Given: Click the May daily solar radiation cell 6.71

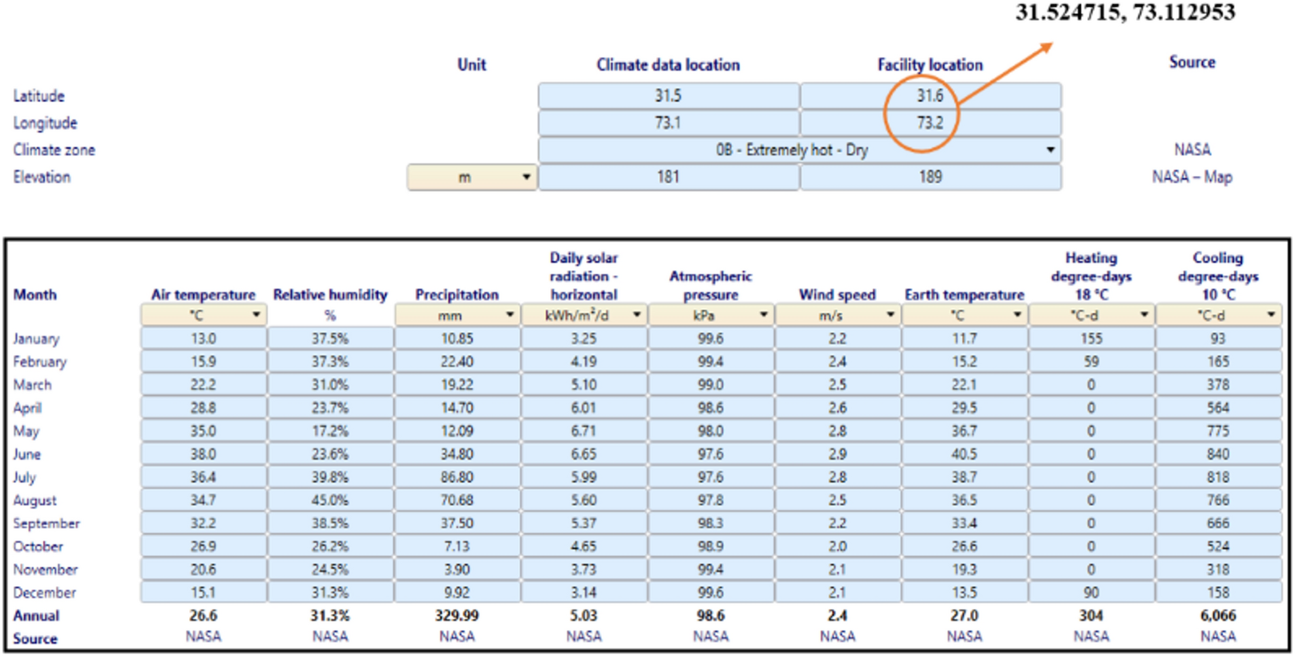Looking at the screenshot, I should [x=583, y=431].
